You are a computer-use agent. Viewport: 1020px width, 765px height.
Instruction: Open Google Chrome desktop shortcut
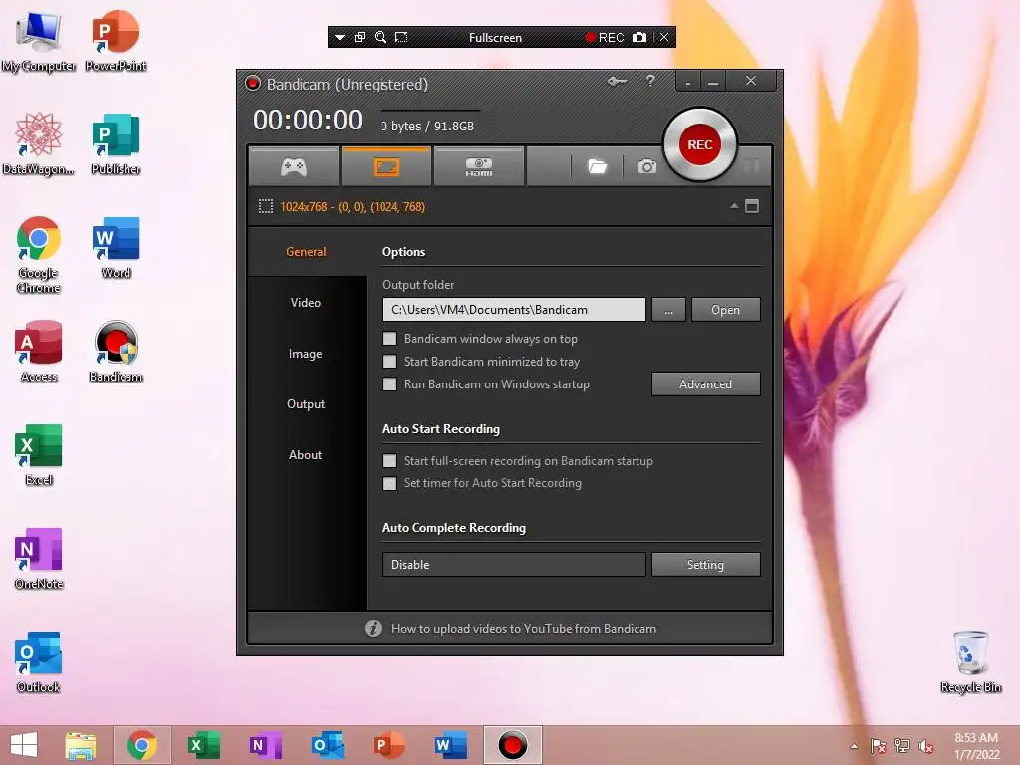point(39,255)
